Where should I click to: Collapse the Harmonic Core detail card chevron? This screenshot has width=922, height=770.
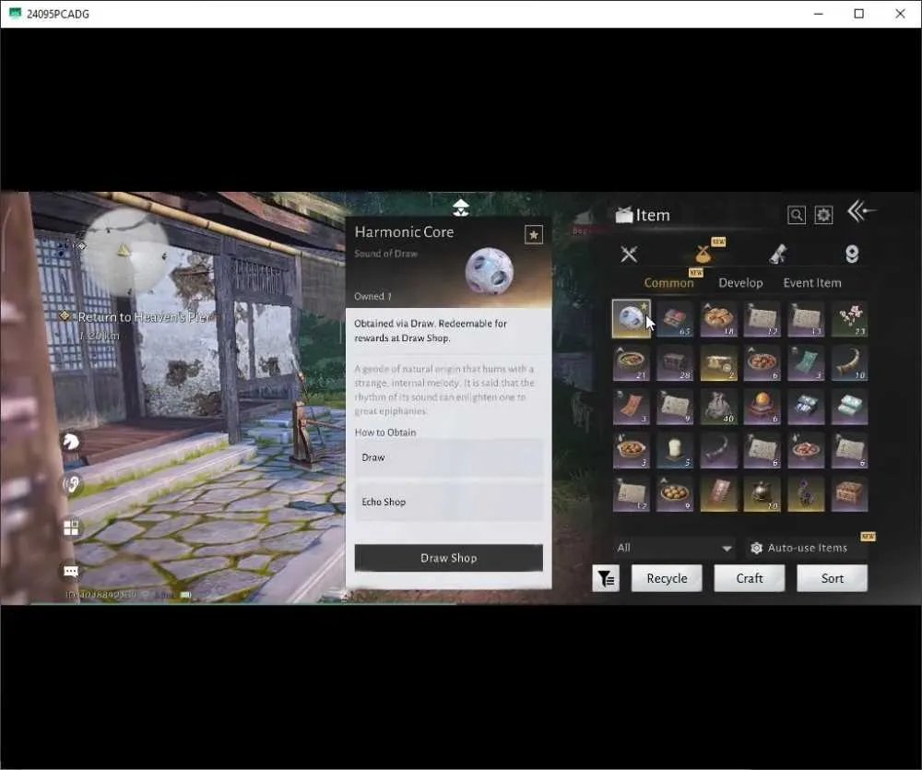tap(460, 207)
